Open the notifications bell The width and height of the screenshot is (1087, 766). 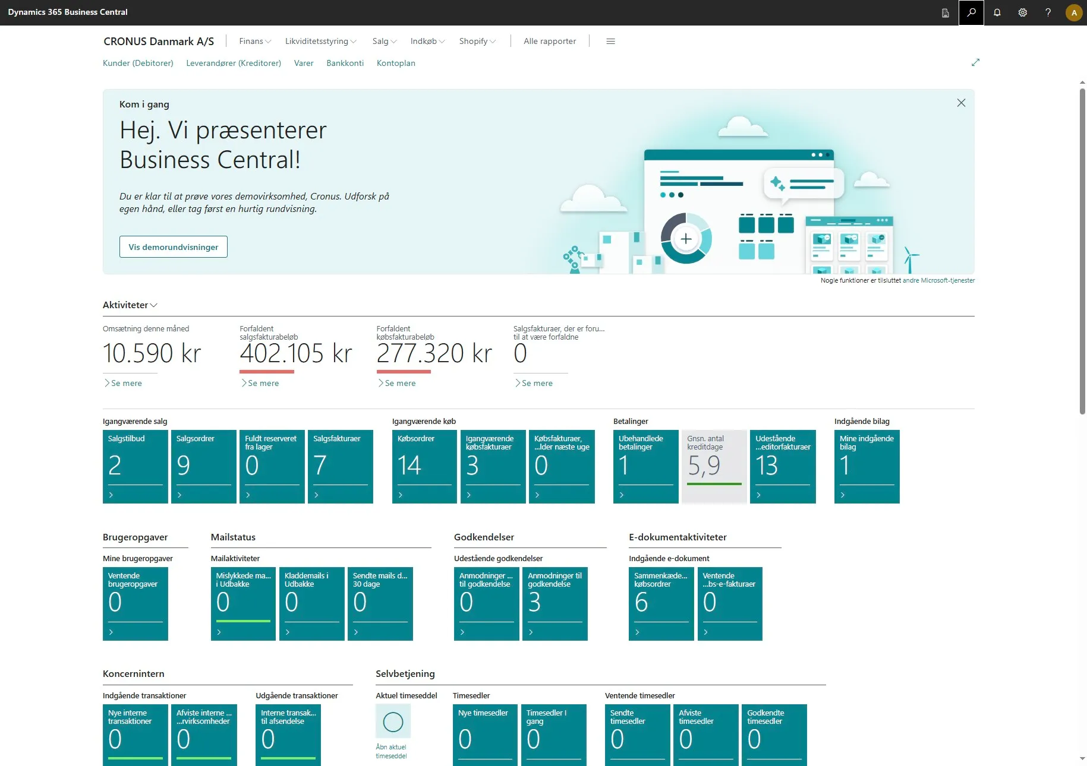pyautogui.click(x=997, y=12)
